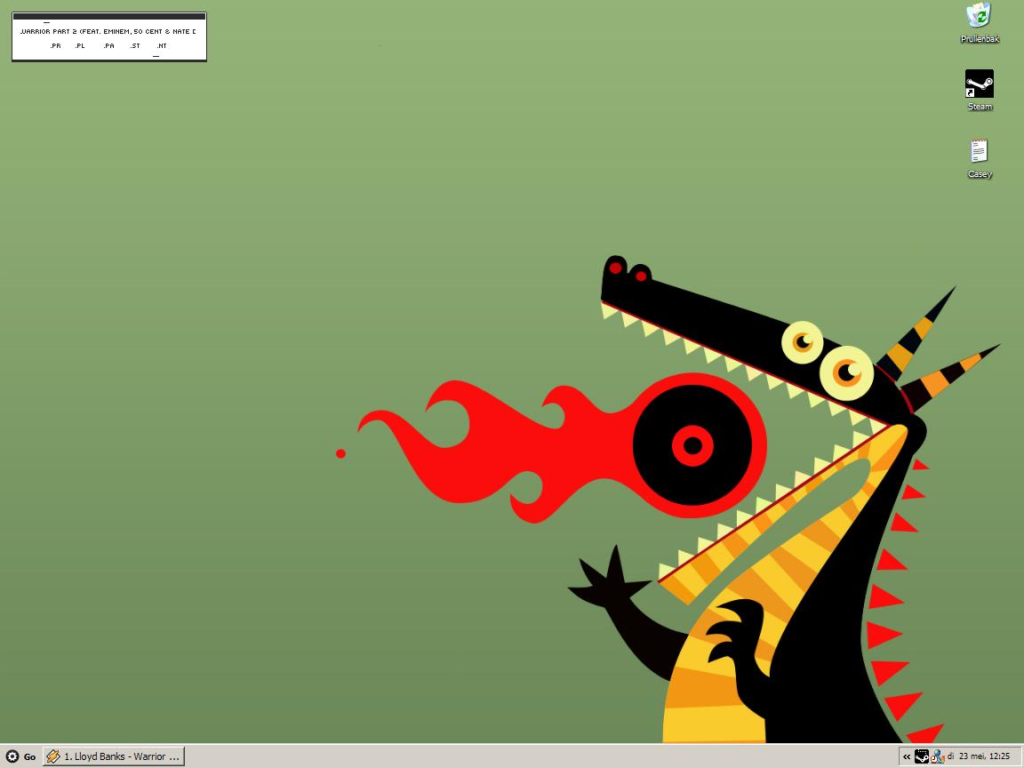Image resolution: width=1024 pixels, height=768 pixels.
Task: Click the scrolling Warrior Part 2 song title
Action: (x=108, y=31)
